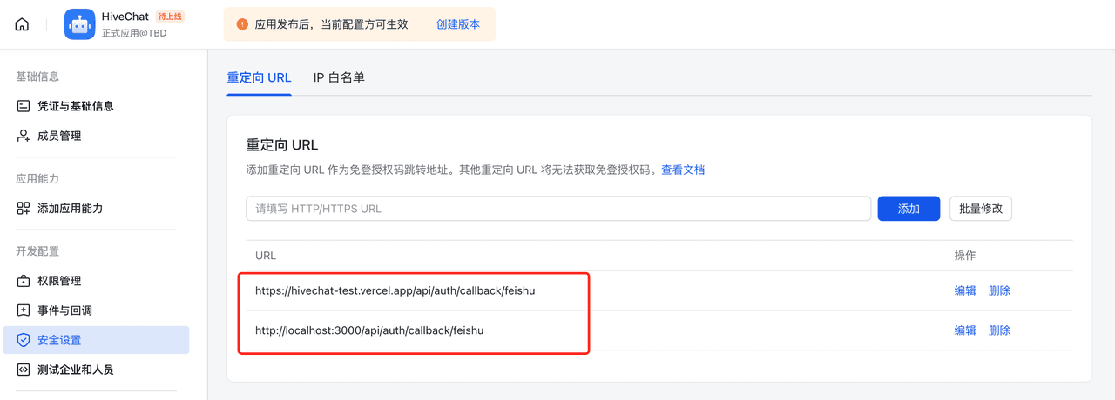
Task: Delete the hivechat-test.vercel.app URL row
Action: 999,290
